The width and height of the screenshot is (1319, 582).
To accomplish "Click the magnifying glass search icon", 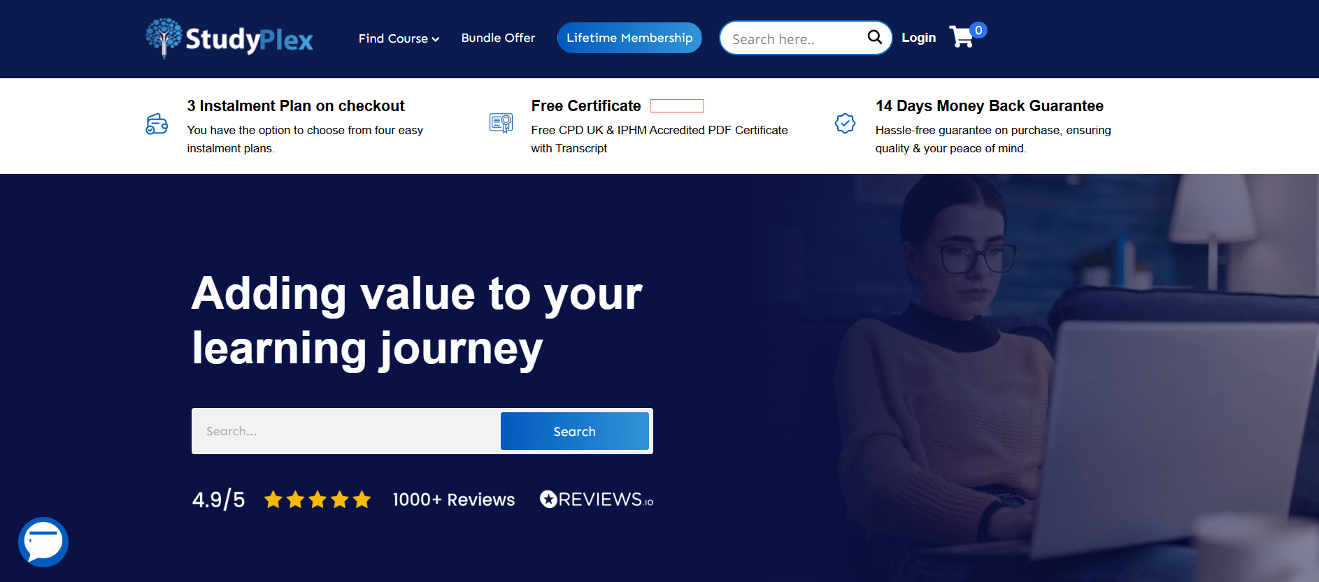I will 874,37.
